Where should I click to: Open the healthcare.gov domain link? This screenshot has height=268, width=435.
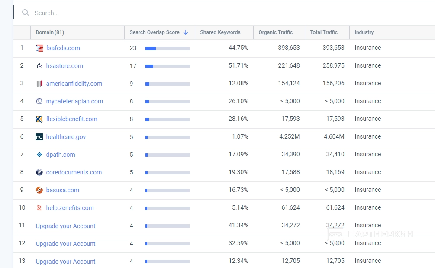(66, 137)
